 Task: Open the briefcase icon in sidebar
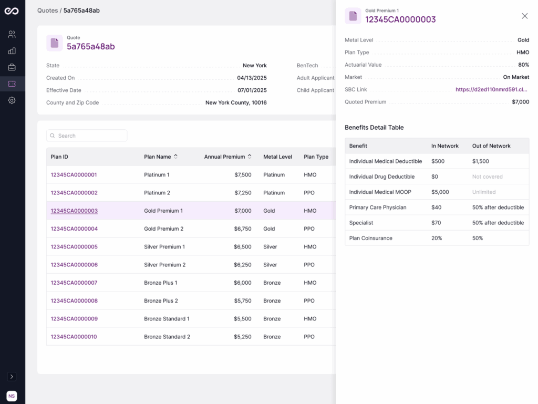[12, 67]
